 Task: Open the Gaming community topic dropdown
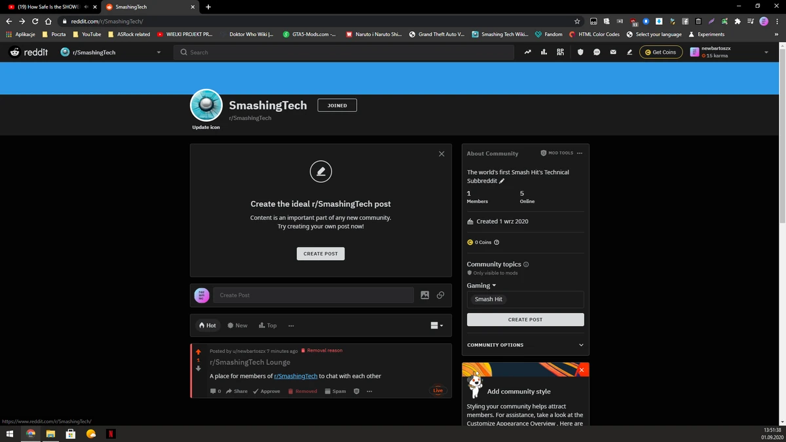[x=481, y=285]
